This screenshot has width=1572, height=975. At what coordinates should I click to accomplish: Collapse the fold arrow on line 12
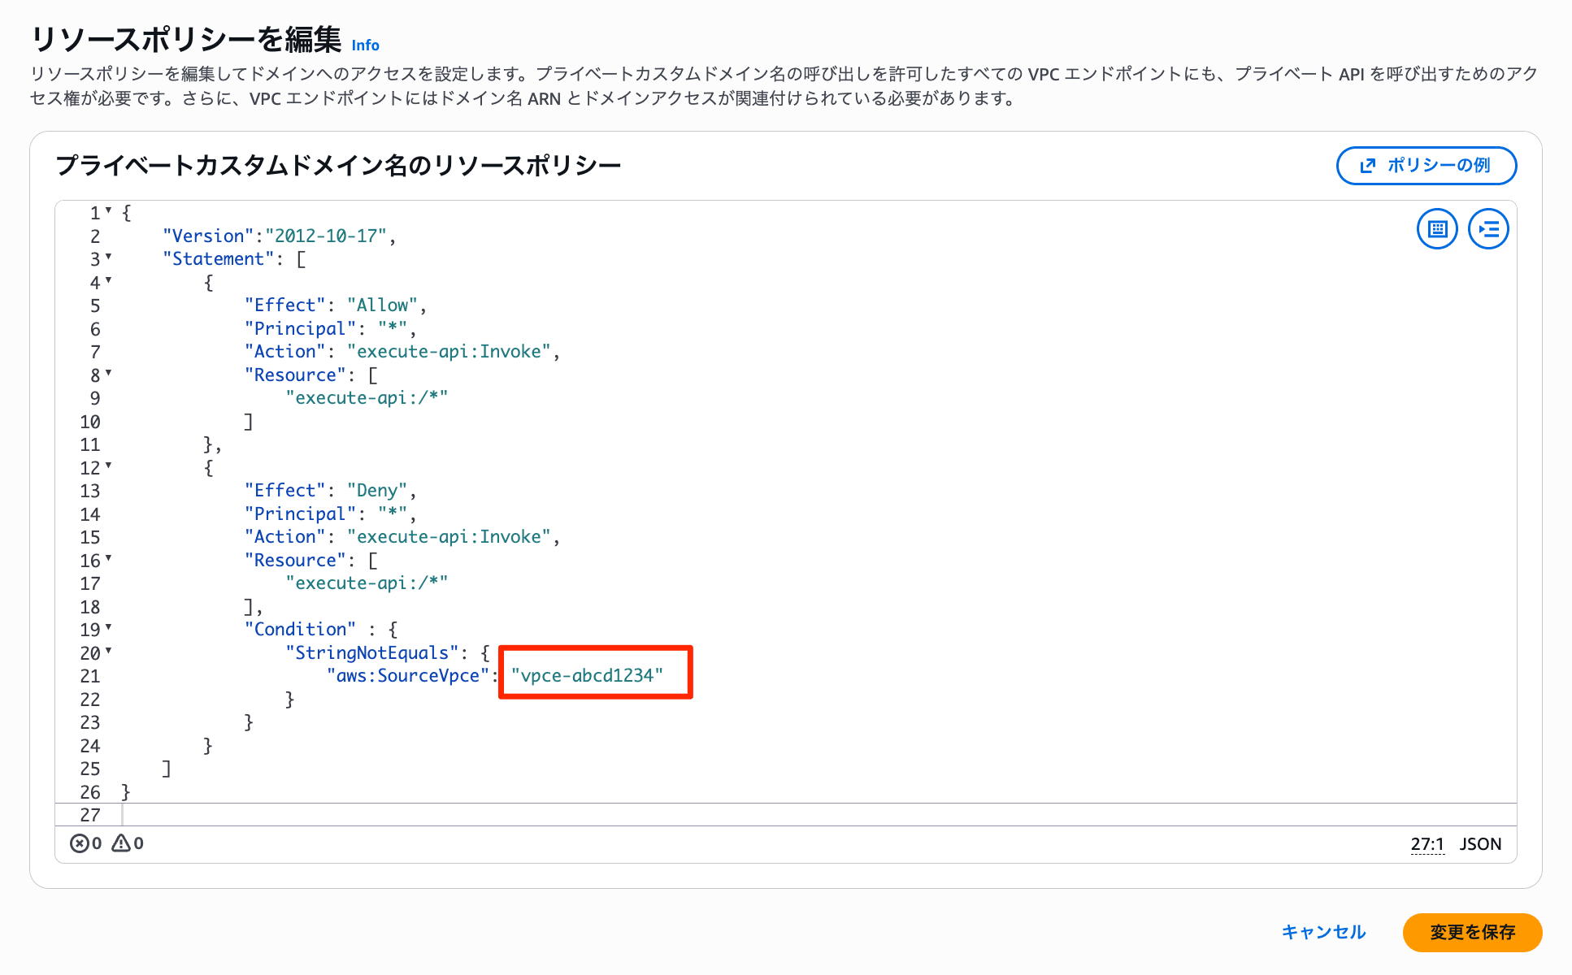pyautogui.click(x=108, y=466)
